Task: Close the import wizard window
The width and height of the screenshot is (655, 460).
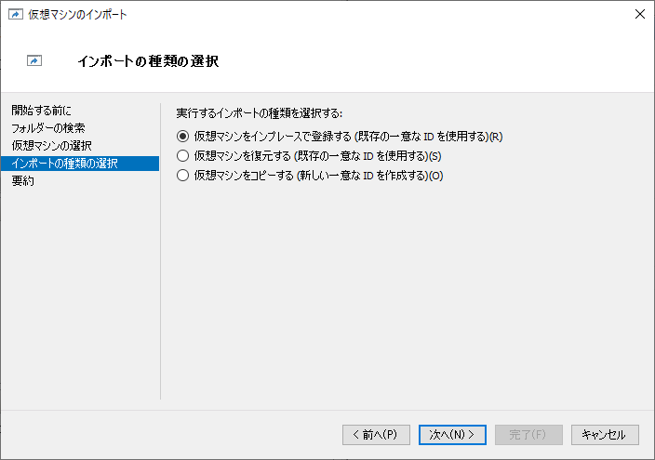Action: click(639, 14)
